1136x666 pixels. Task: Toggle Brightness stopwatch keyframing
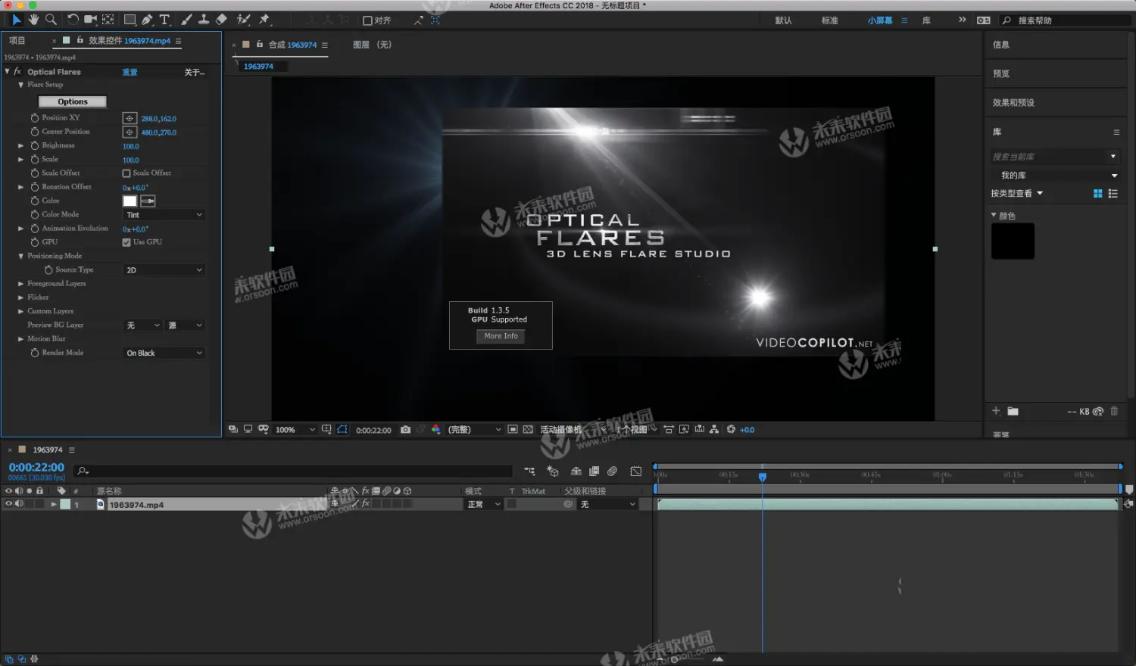(35, 145)
